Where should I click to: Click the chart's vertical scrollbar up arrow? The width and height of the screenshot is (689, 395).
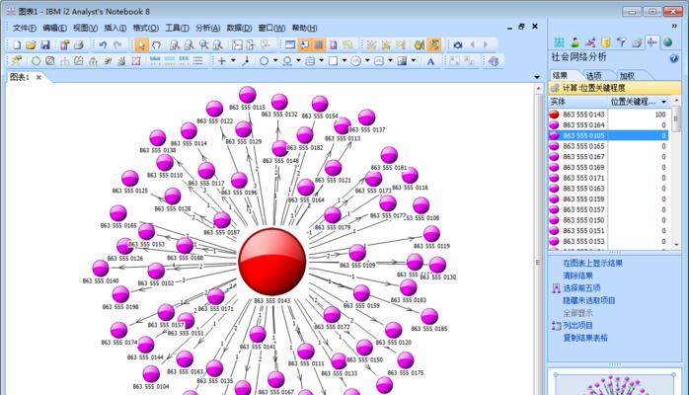pyautogui.click(x=539, y=88)
